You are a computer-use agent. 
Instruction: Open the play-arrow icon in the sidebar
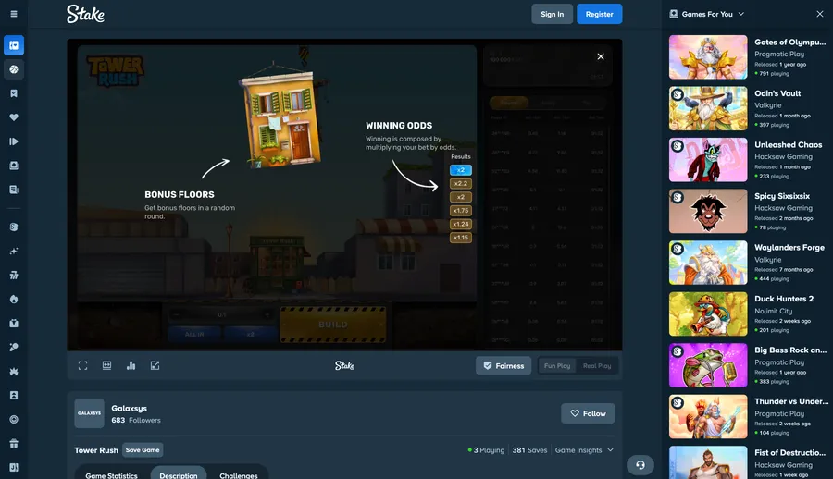tap(14, 141)
